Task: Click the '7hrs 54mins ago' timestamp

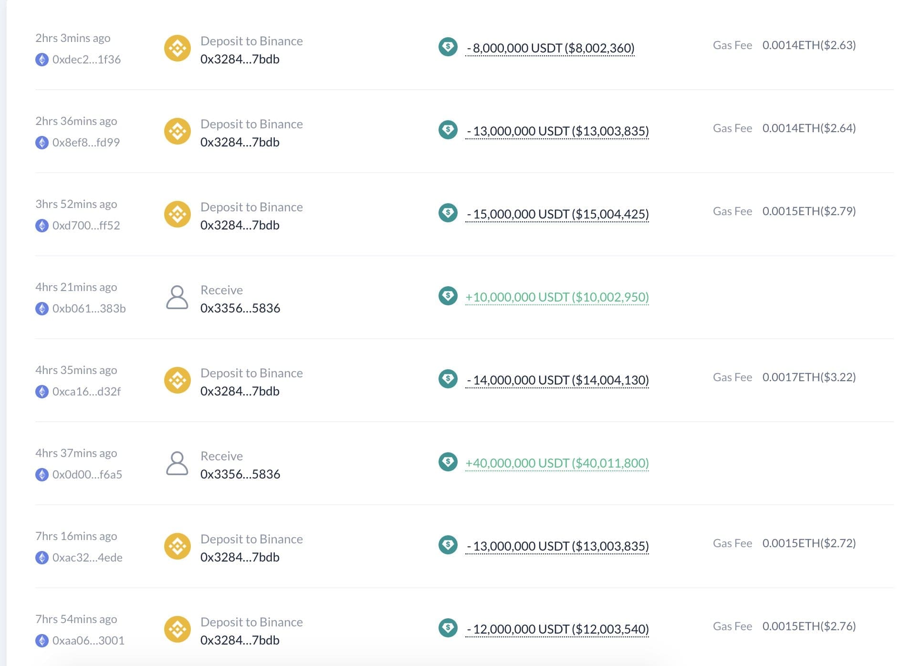Action: click(76, 619)
